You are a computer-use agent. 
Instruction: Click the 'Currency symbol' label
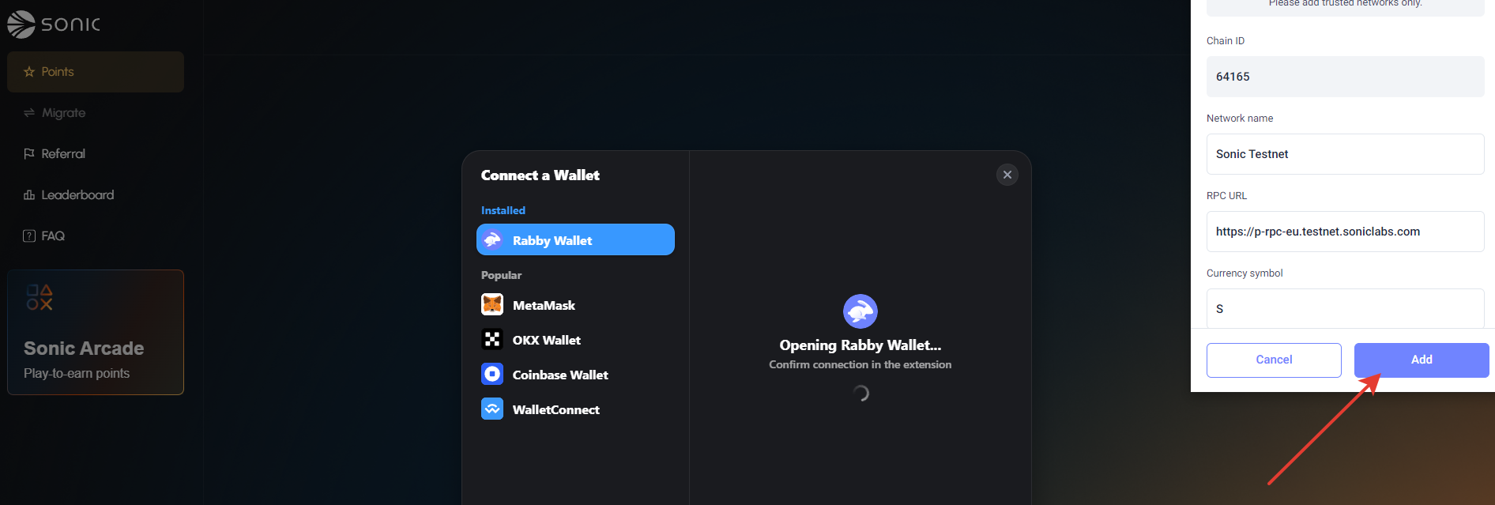[x=1245, y=273]
